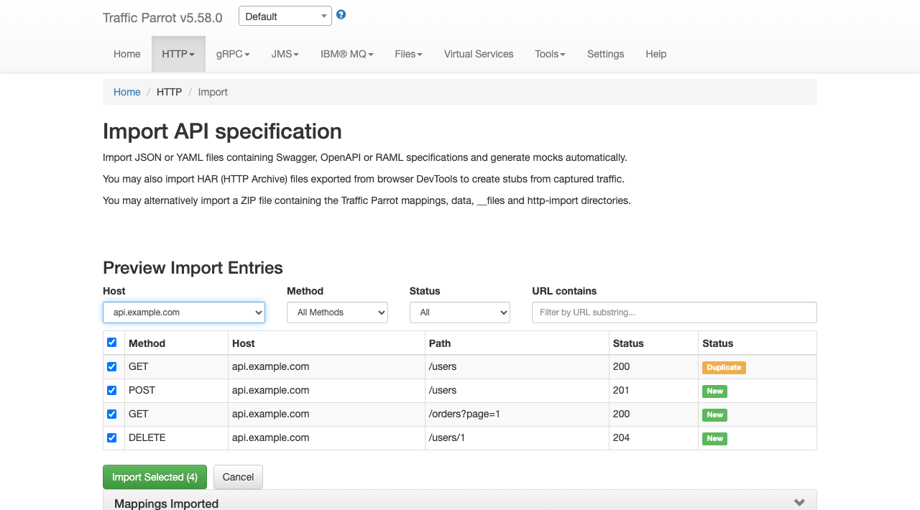Open the IBM MQ menu
The image size is (920, 510).
(x=347, y=54)
